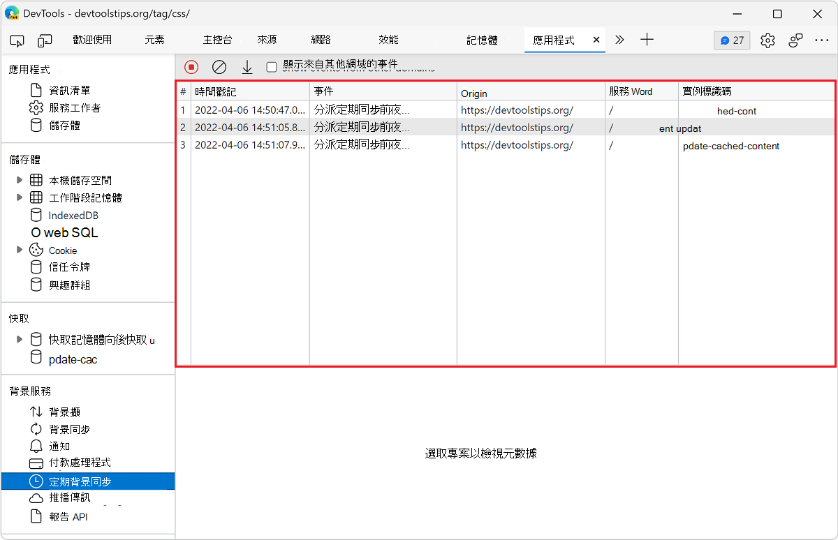
Task: Expand the 本機儲存空間 tree item
Action: pyautogui.click(x=19, y=179)
